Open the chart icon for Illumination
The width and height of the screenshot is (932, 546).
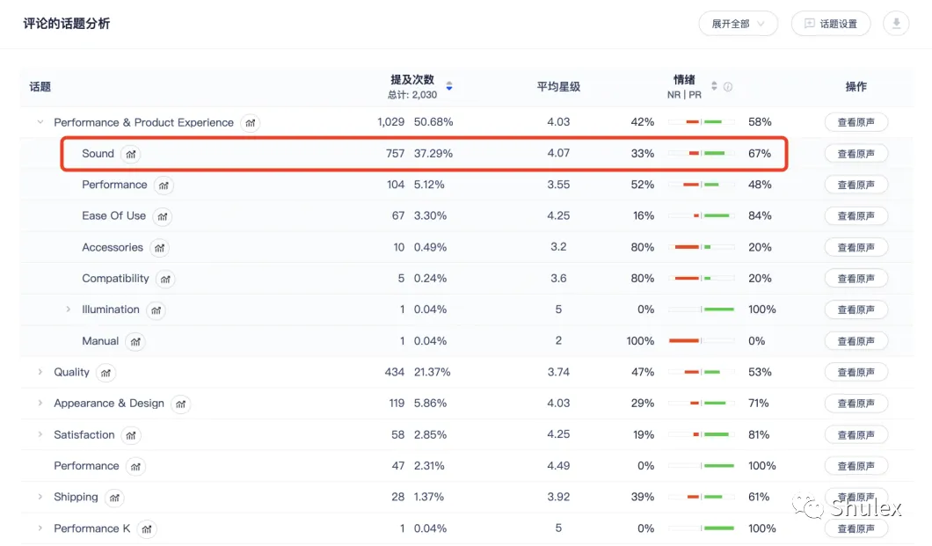[156, 310]
